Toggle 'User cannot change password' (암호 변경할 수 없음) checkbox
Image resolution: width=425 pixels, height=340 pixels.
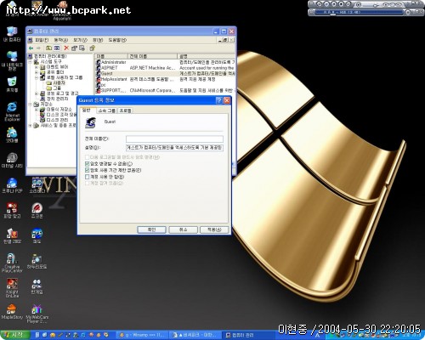pos(88,164)
